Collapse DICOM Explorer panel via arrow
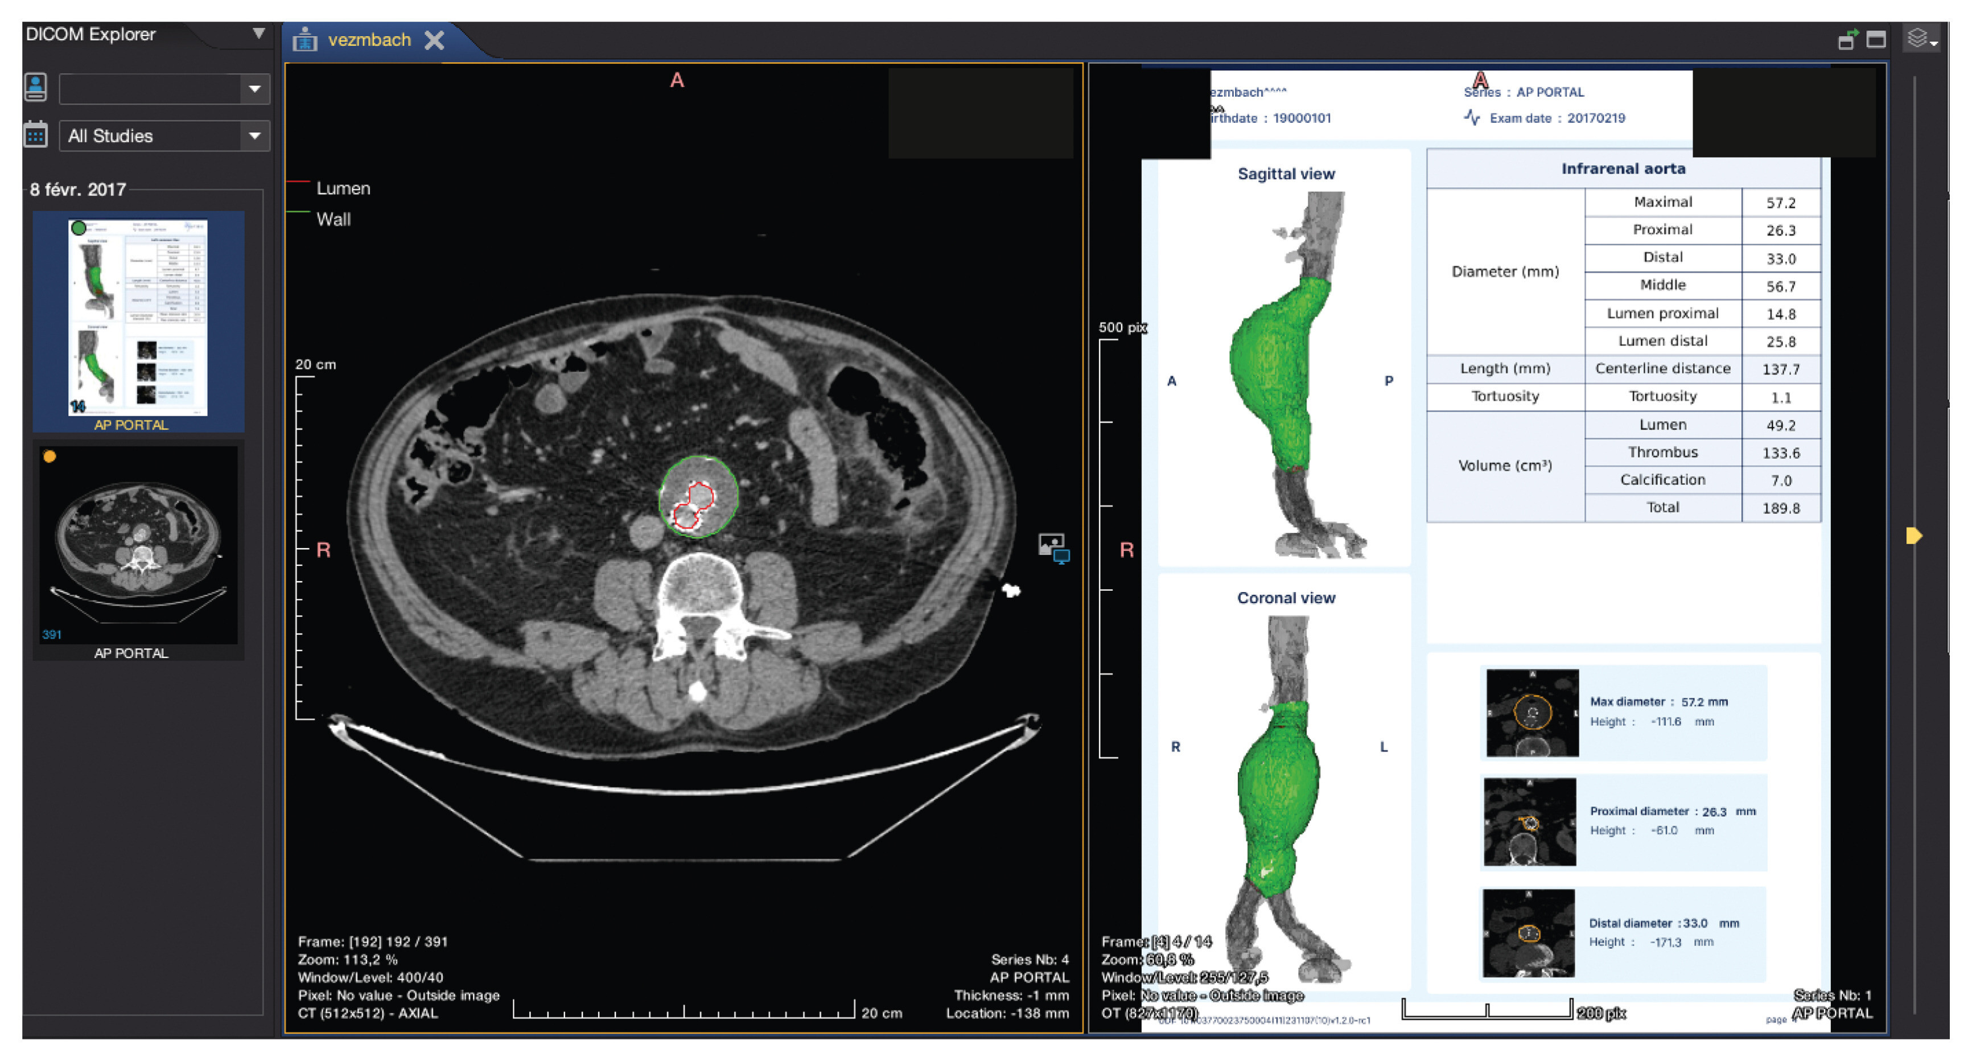 coord(259,34)
